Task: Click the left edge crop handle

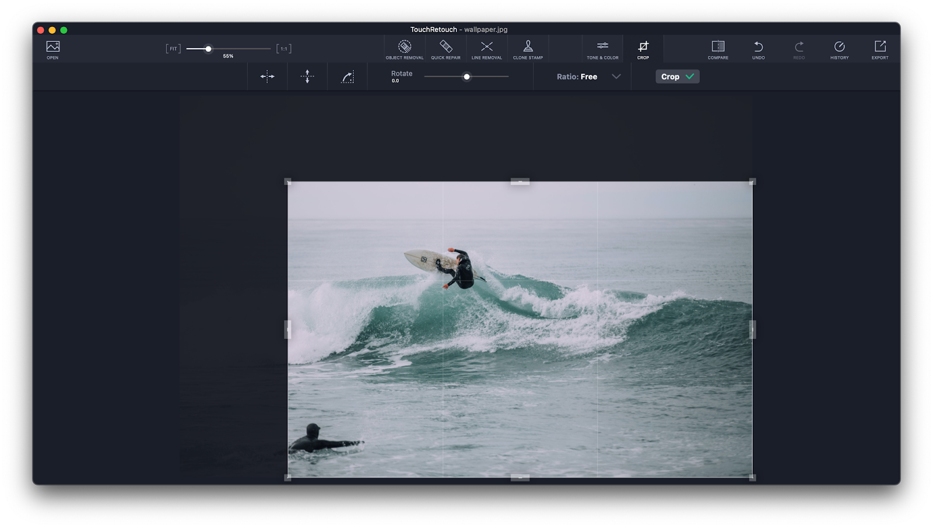Action: pyautogui.click(x=287, y=330)
